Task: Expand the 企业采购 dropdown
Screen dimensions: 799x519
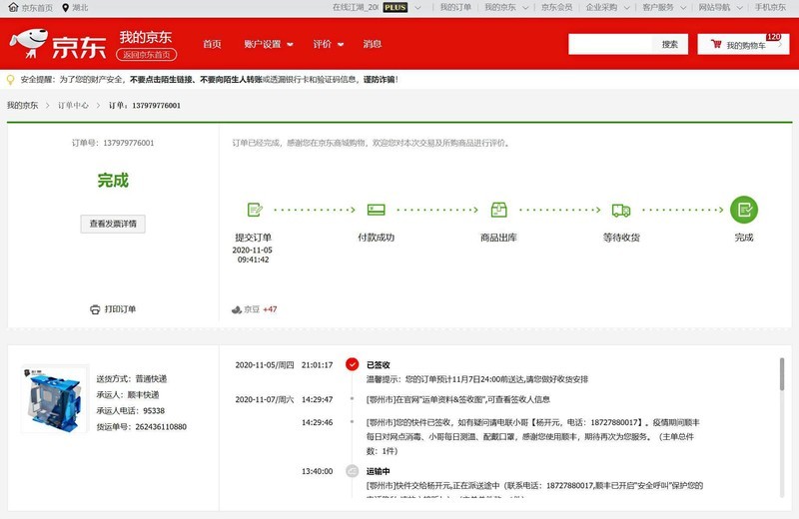Action: pyautogui.click(x=627, y=8)
